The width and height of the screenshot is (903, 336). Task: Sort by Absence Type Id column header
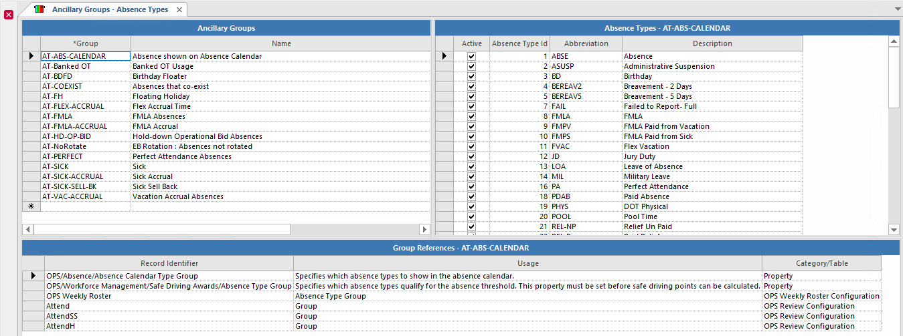pos(520,43)
